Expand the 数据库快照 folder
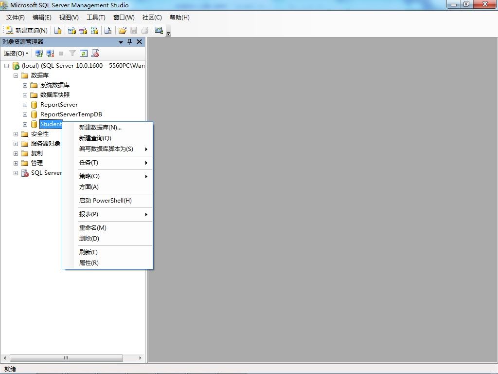 pyautogui.click(x=25, y=95)
